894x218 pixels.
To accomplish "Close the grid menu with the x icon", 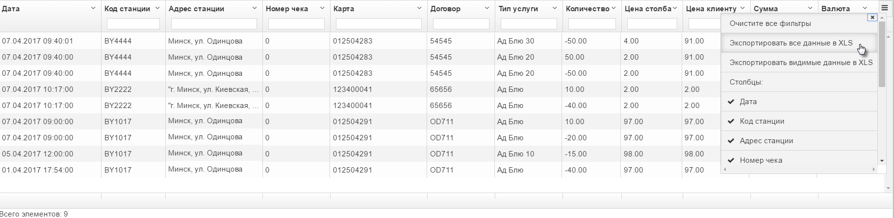I will (x=872, y=17).
